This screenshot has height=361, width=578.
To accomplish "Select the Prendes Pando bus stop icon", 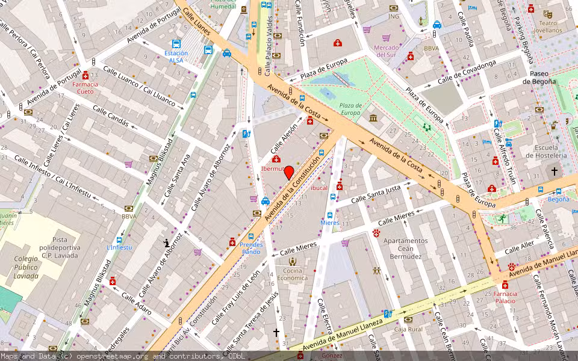I will (251, 236).
